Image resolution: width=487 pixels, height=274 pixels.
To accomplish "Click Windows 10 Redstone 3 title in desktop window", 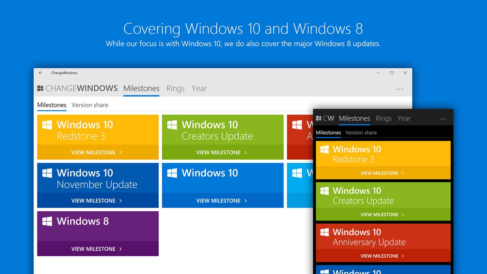I will coord(85,130).
